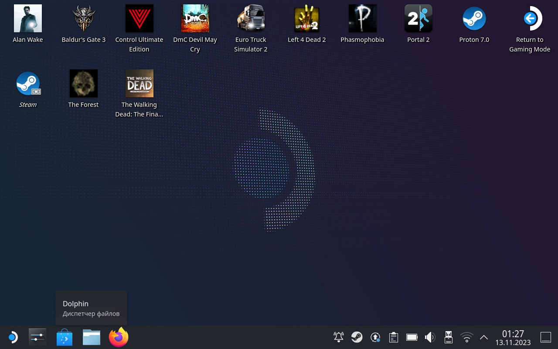Launch Firefox from the taskbar
Screen dimensions: 558x349
coord(119,337)
